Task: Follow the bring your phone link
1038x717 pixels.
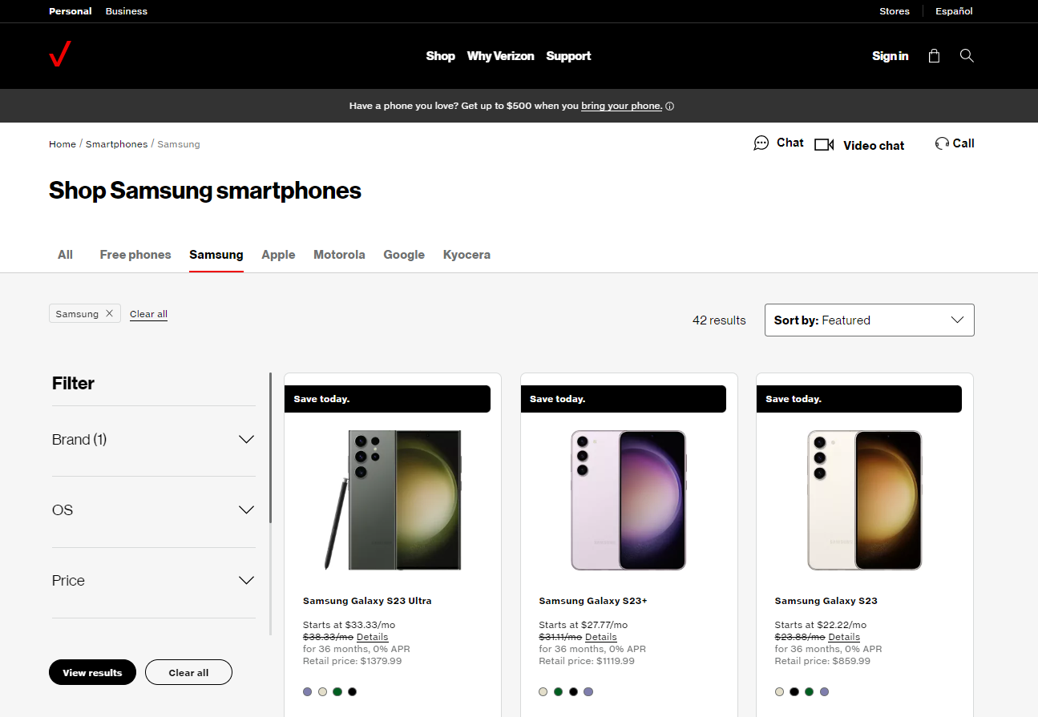Action: point(622,106)
